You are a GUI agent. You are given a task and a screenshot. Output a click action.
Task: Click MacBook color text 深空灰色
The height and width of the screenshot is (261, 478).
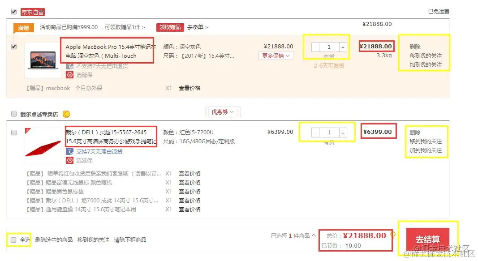190,47
